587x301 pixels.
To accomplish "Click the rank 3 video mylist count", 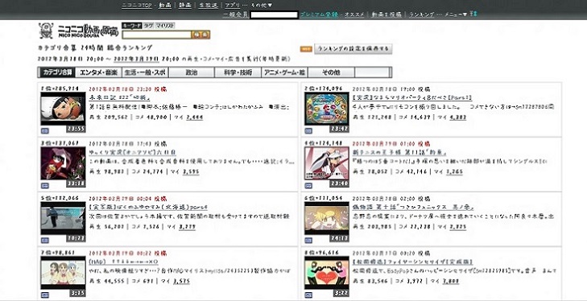I will coord(191,172).
